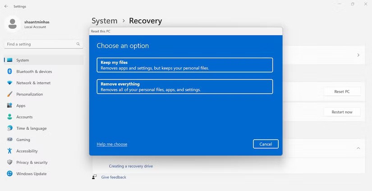This screenshot has width=372, height=191.
Task: Click the Apps icon in sidebar
Action: pyautogui.click(x=10, y=105)
